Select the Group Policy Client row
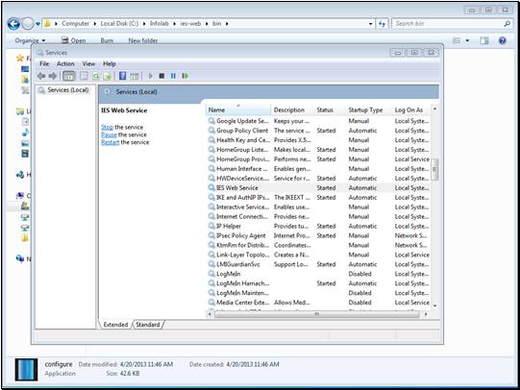This screenshot has height=390, width=520. point(318,131)
